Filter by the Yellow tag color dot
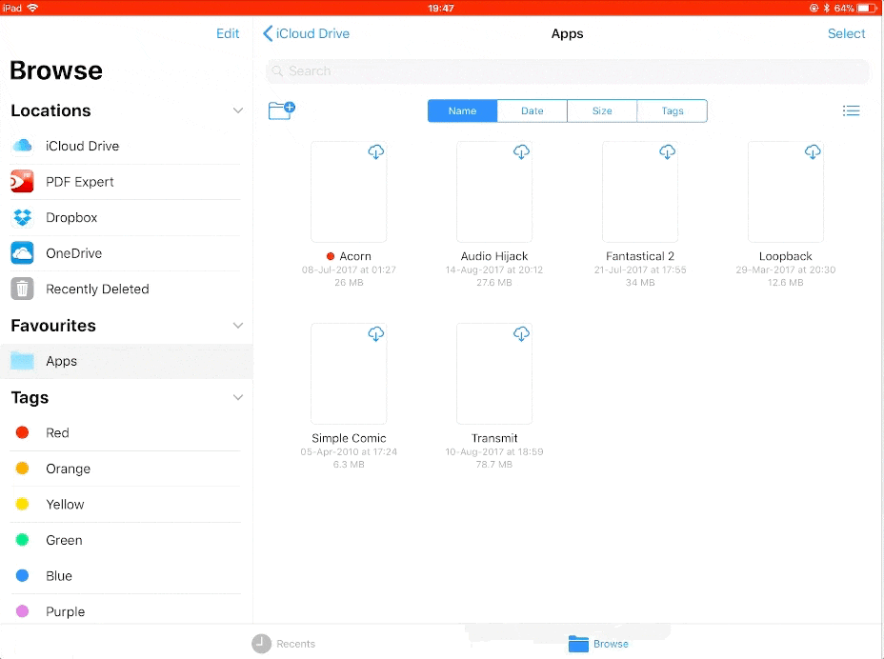884x659 pixels. pyautogui.click(x=23, y=504)
